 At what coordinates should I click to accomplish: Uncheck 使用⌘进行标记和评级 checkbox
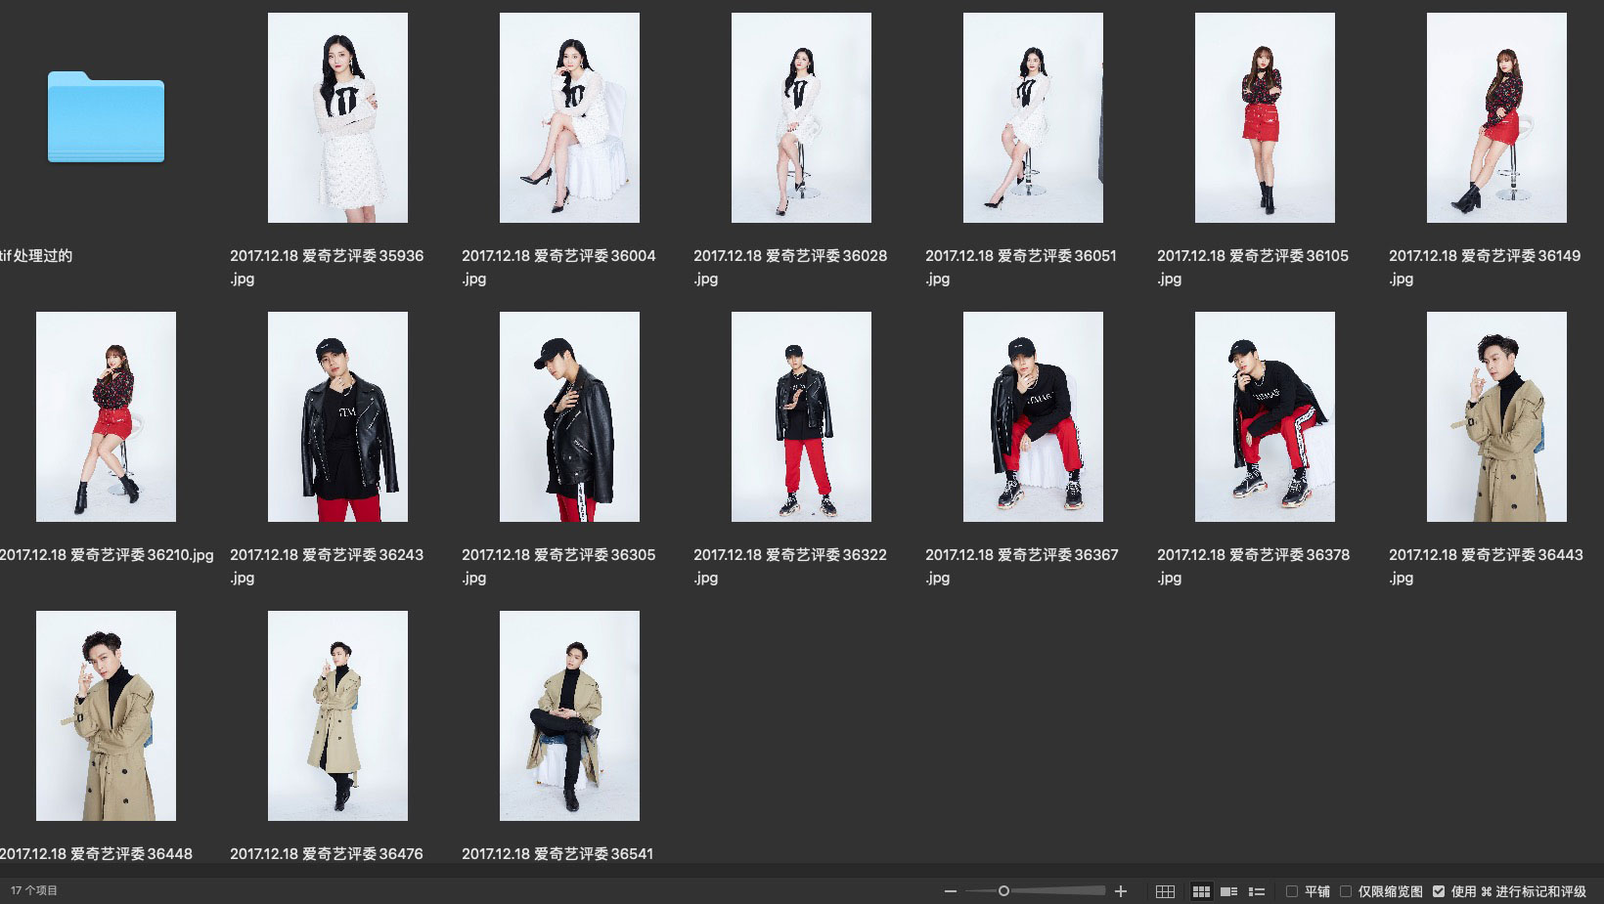(x=1439, y=891)
